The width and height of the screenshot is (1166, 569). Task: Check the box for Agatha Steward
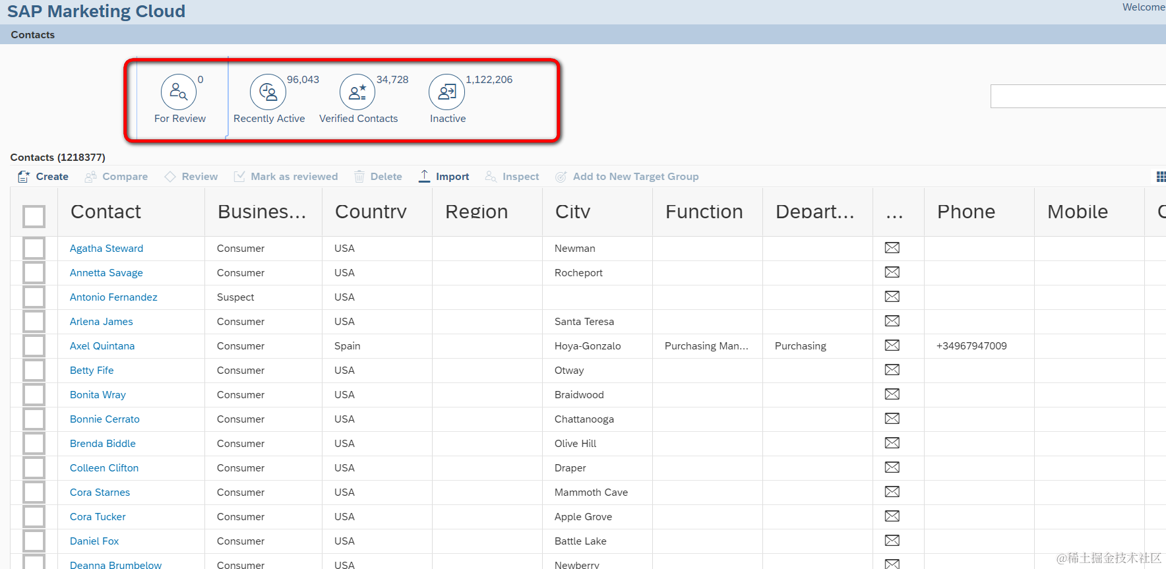point(34,249)
